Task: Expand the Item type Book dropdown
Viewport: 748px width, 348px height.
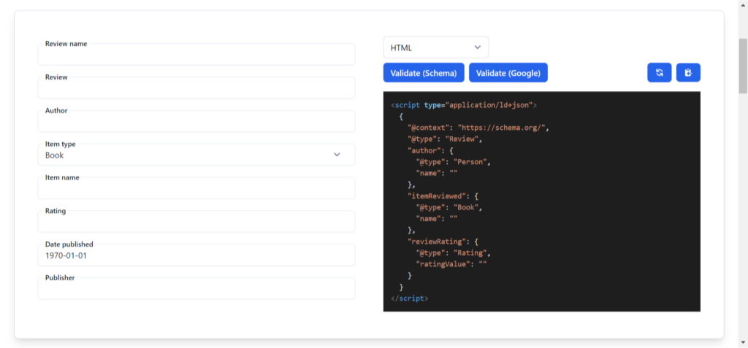Action: [x=196, y=155]
